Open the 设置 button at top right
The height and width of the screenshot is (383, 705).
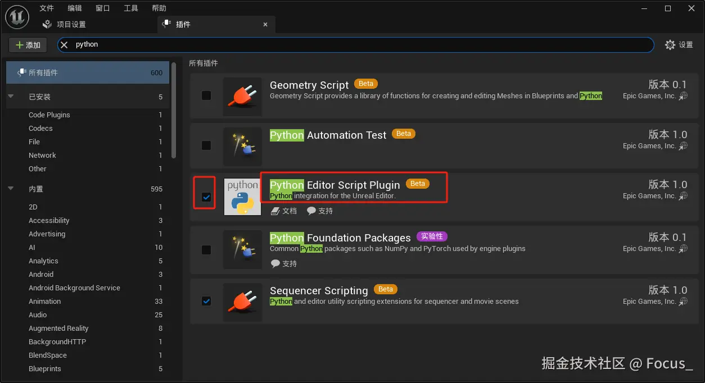point(679,45)
